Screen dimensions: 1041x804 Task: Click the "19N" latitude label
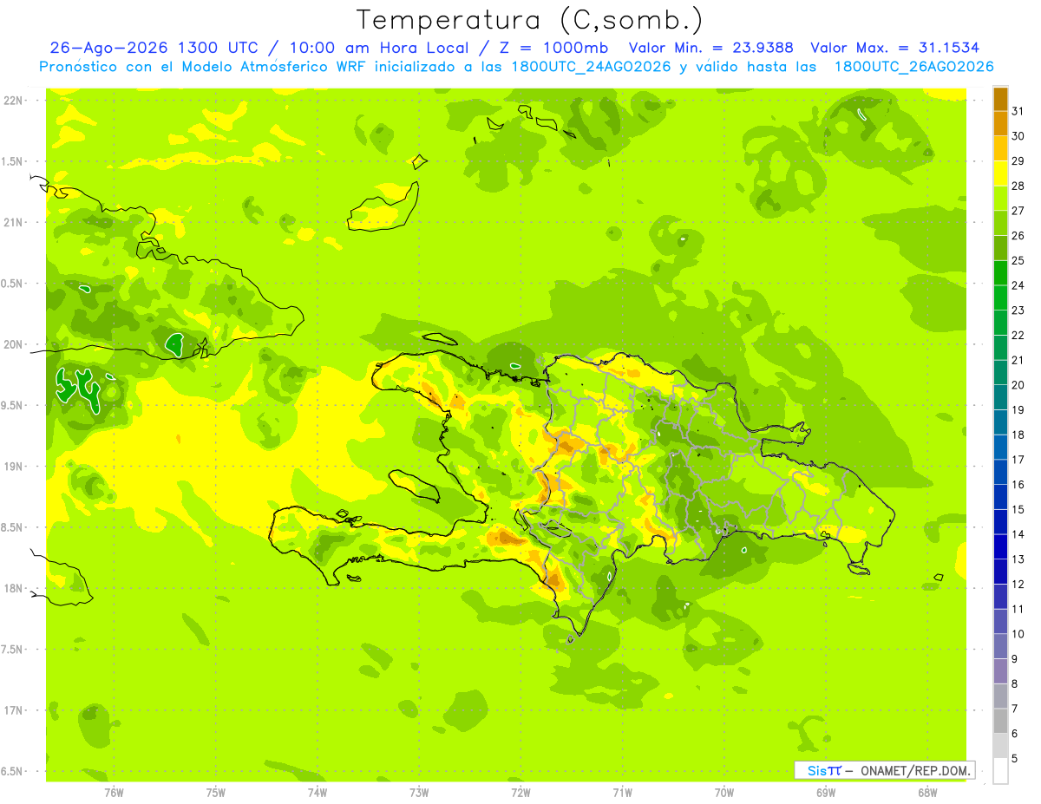[x=15, y=467]
